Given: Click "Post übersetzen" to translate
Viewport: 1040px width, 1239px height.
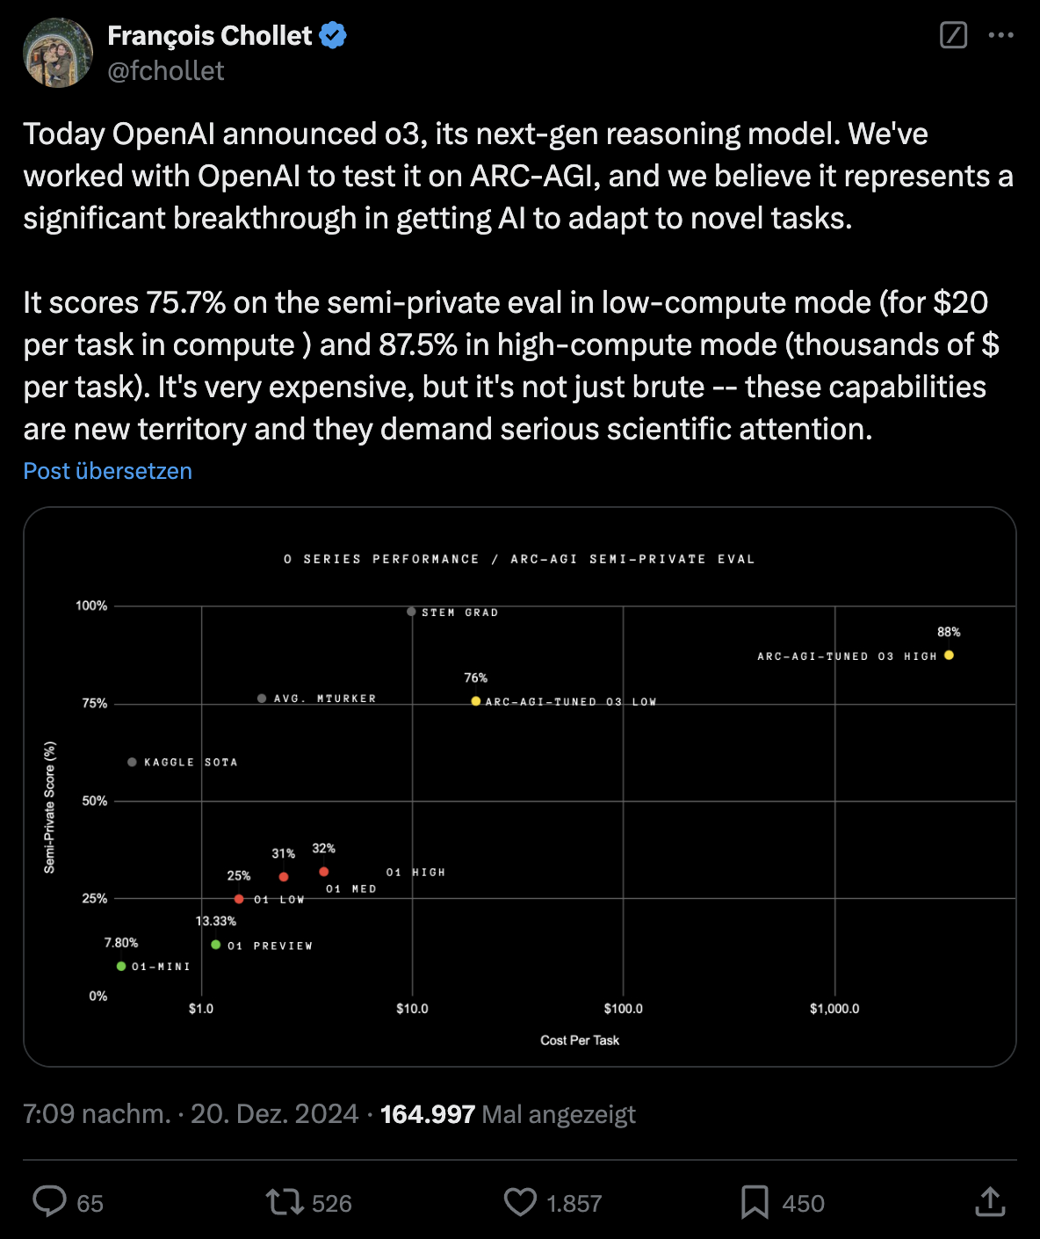Looking at the screenshot, I should click(x=107, y=471).
